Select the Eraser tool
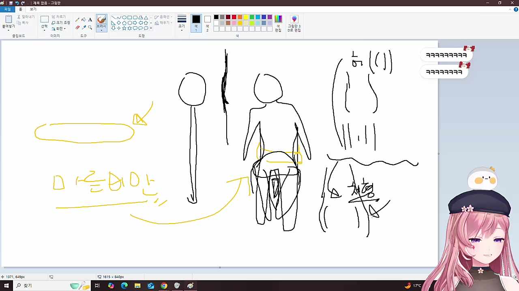The width and height of the screenshot is (519, 291). 77,27
